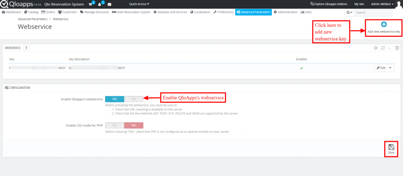Open the My site link

[359, 4]
